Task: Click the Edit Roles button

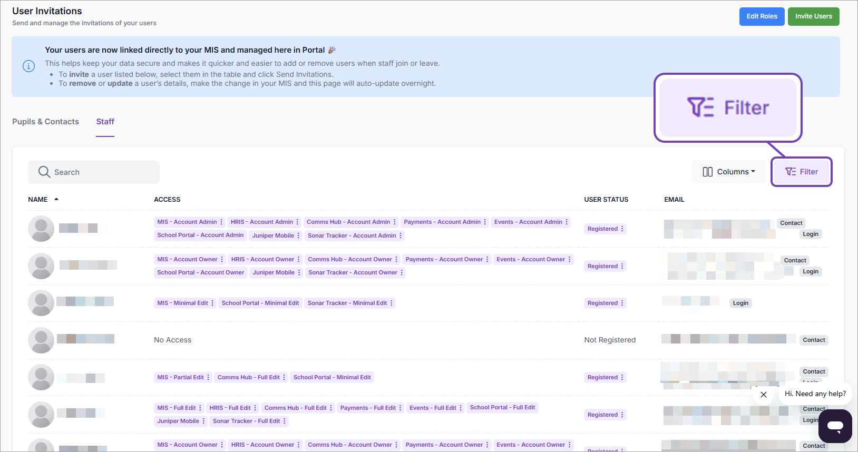Action: (762, 16)
